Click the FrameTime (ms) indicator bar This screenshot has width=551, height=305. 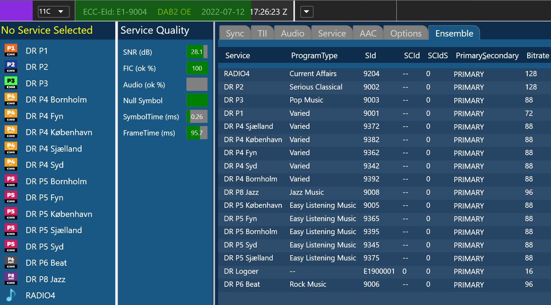[197, 133]
